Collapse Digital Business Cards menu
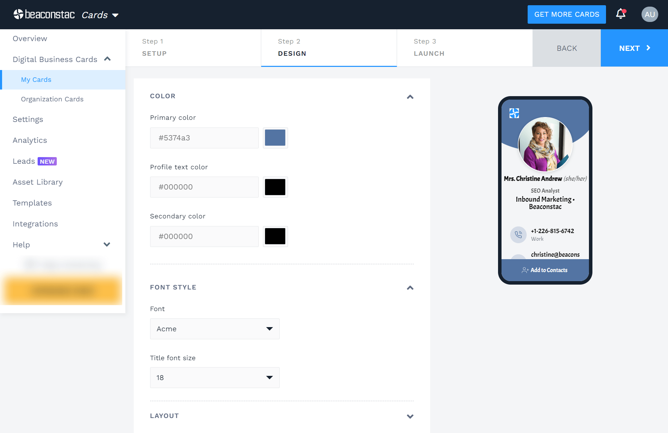Image resolution: width=668 pixels, height=433 pixels. [107, 59]
